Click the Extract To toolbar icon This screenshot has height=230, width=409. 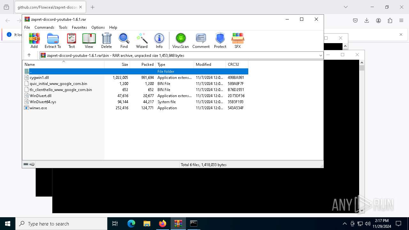pos(53,41)
